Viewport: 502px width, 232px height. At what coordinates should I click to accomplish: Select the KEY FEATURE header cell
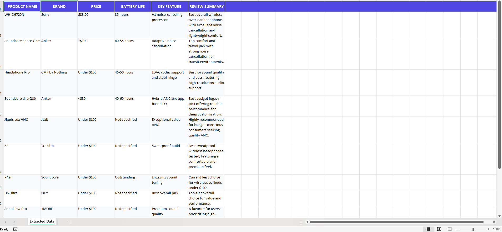click(x=170, y=7)
